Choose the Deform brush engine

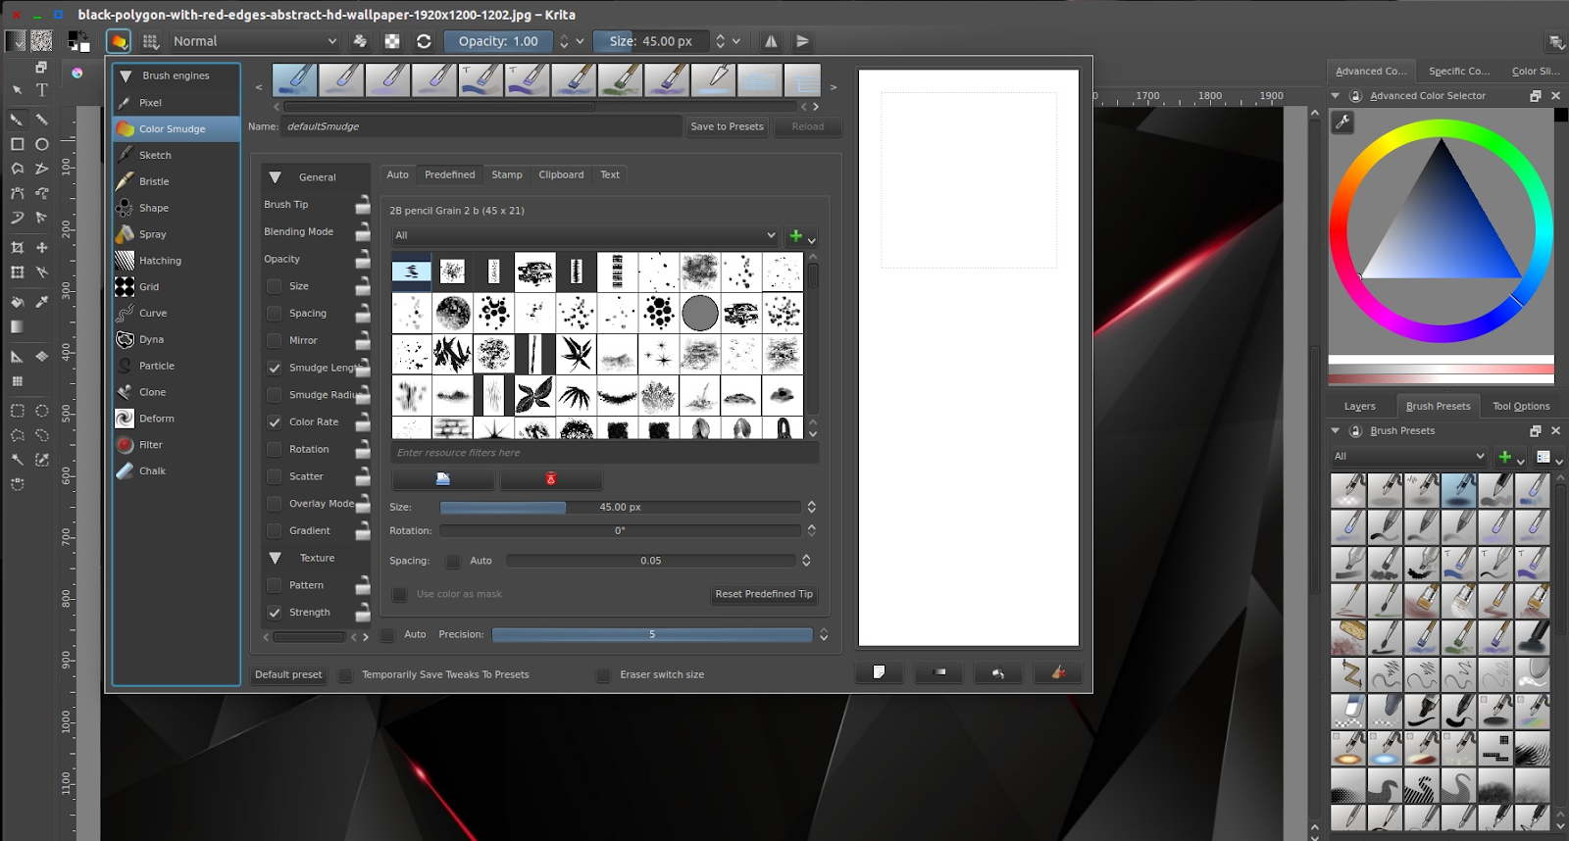(x=156, y=419)
